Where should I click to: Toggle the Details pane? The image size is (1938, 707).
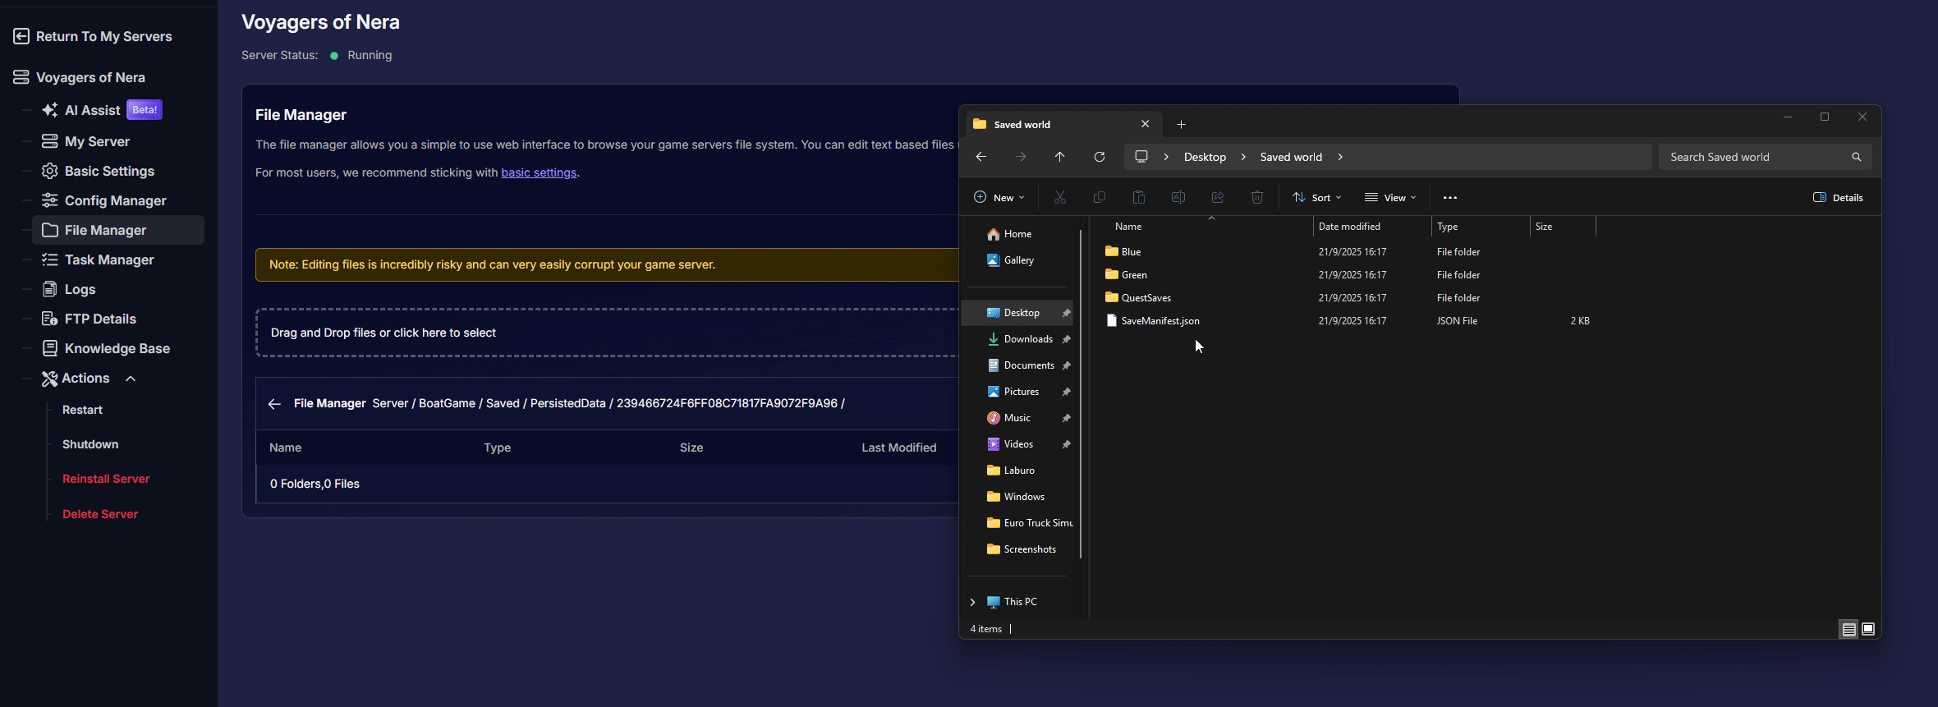1838,197
